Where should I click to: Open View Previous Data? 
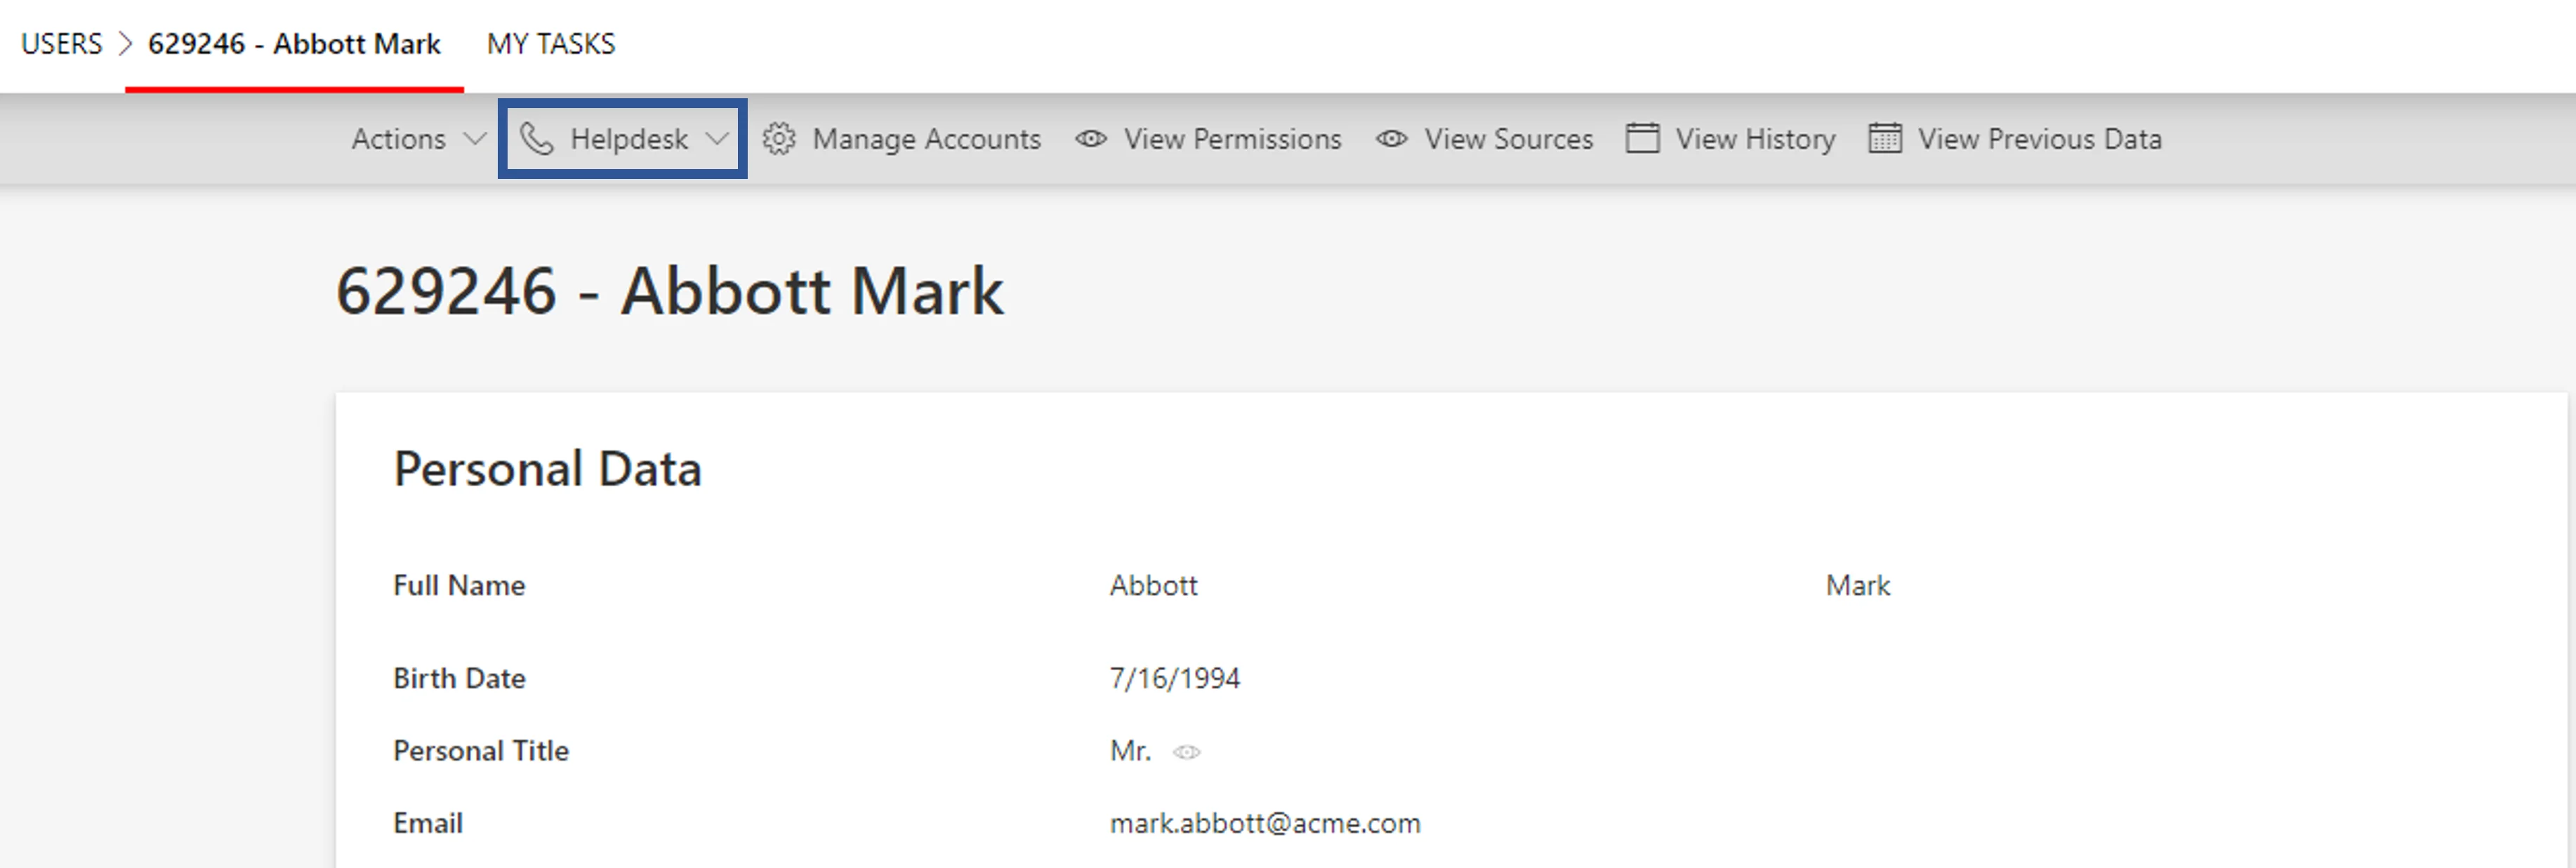coord(2015,139)
